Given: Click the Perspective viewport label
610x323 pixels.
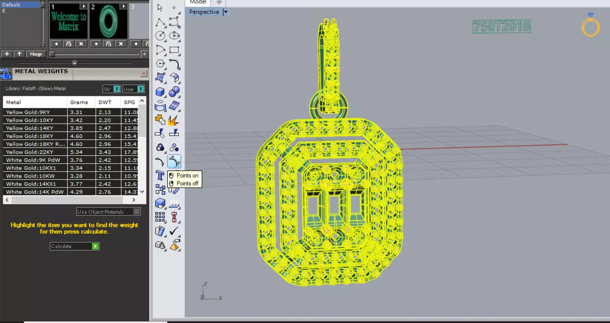Looking at the screenshot, I should [204, 12].
